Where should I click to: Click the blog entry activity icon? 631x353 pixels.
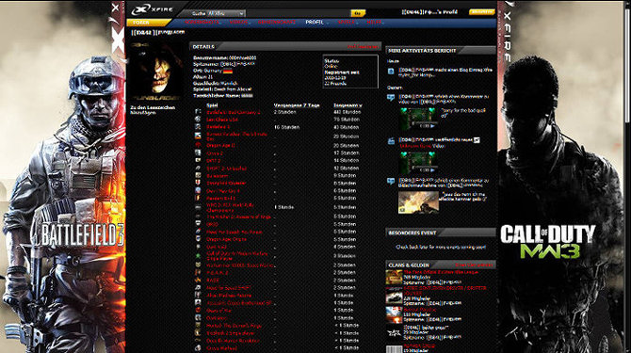pos(391,72)
